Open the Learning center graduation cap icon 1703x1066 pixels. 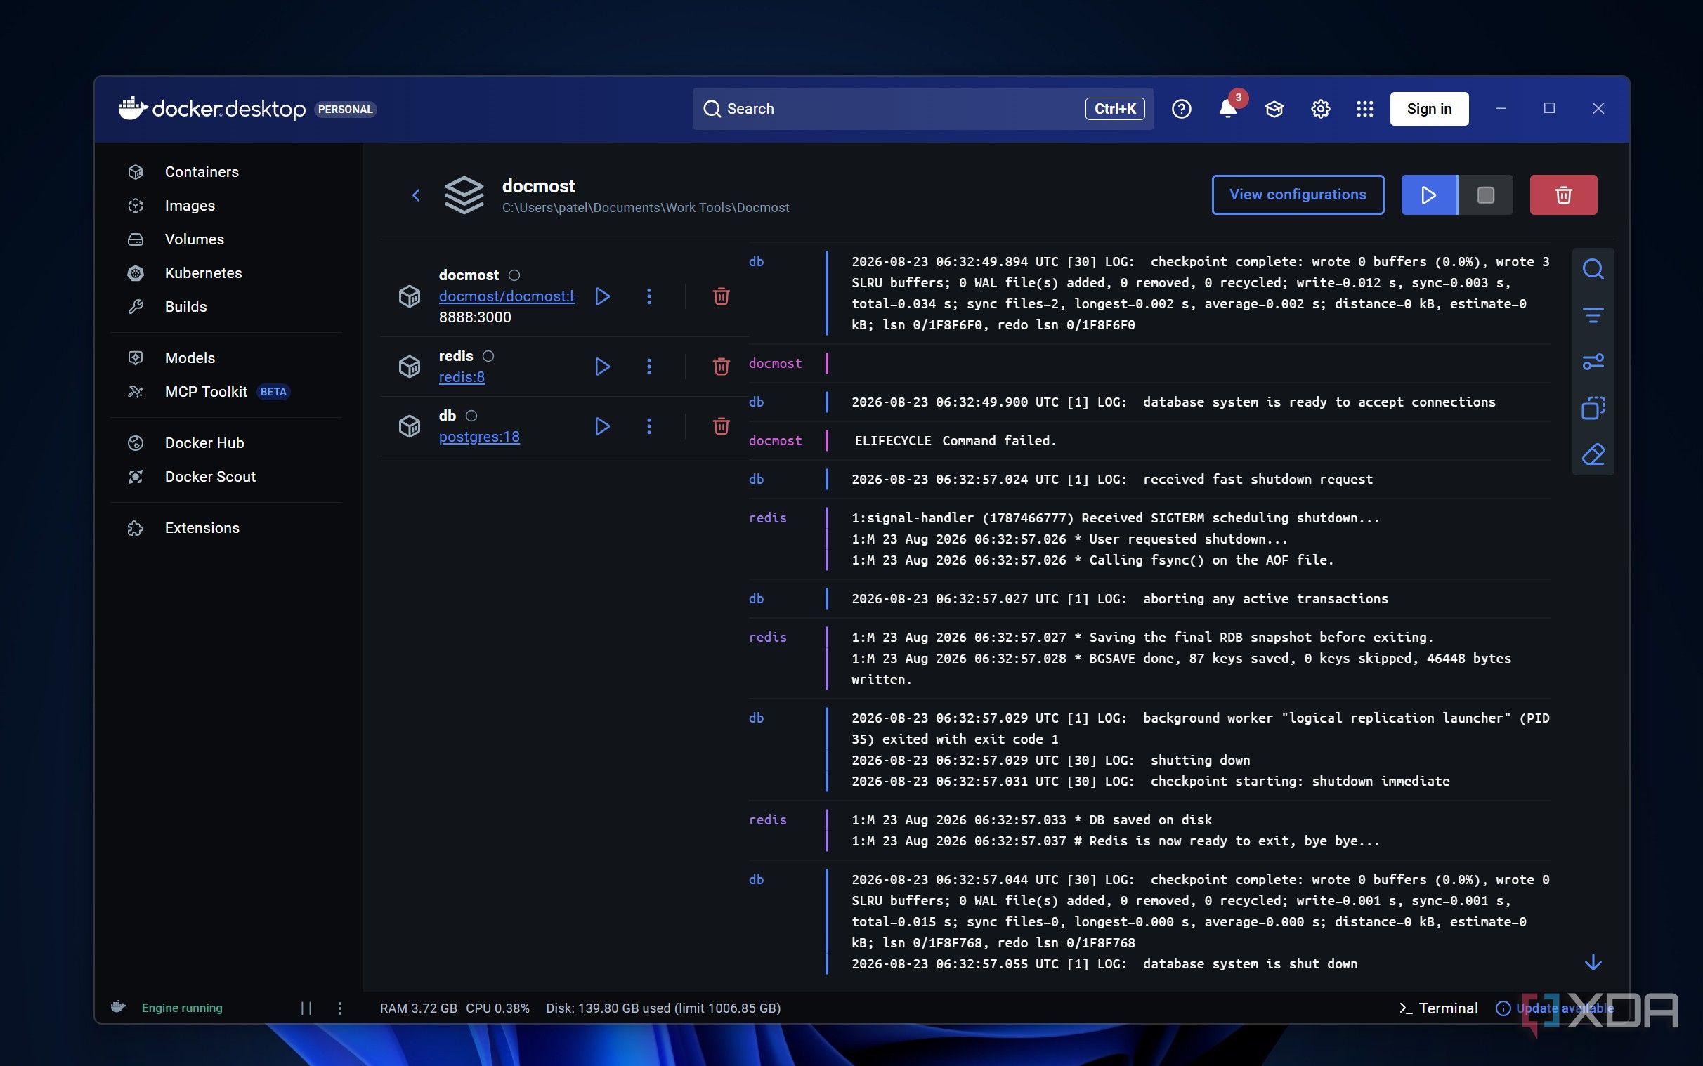pos(1274,110)
